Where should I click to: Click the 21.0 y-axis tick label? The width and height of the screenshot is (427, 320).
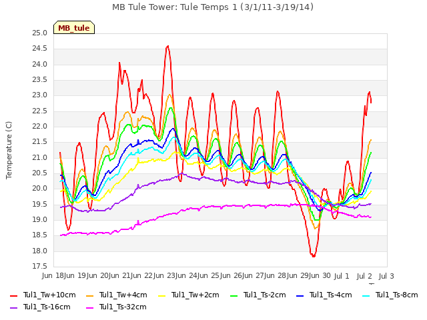40,157
